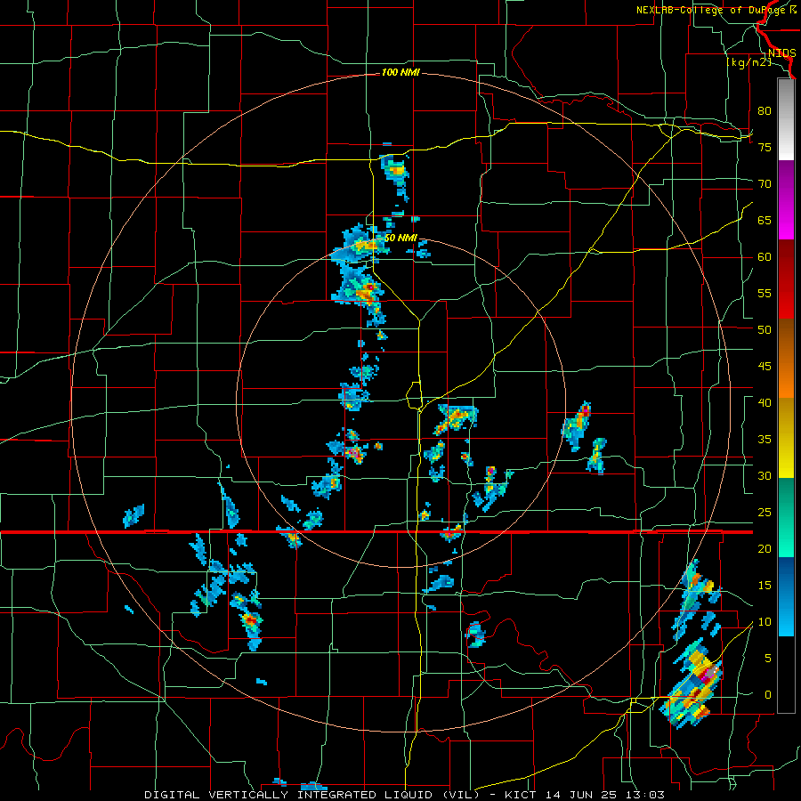Screen dimensions: 801x801
Task: Click the legend value "30"
Action: click(765, 475)
